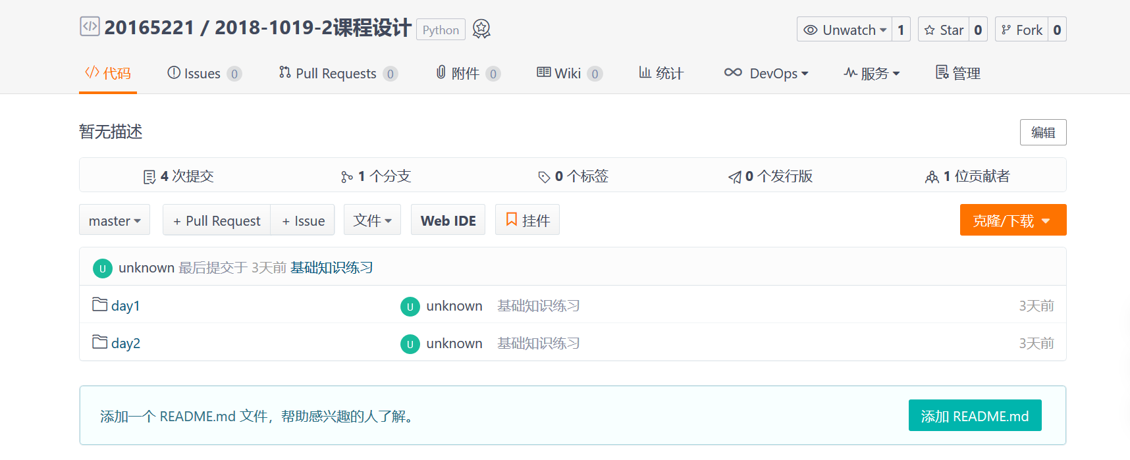Click the repository code icon beside the title

click(90, 26)
